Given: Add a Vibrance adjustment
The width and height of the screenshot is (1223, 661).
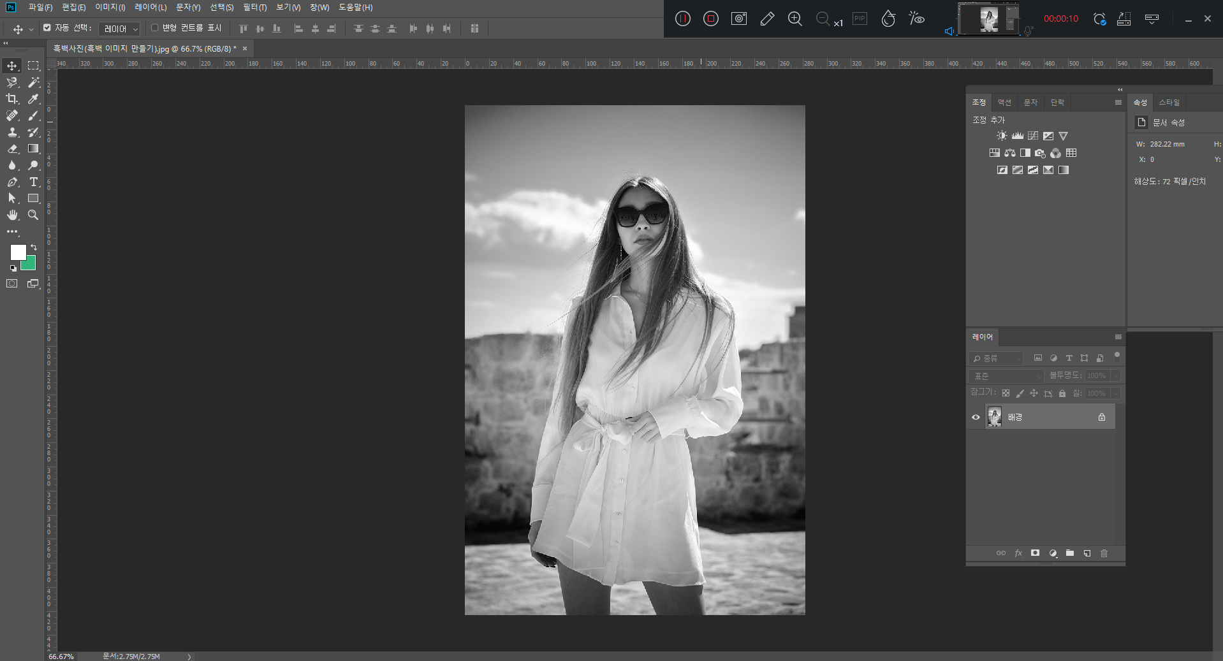Looking at the screenshot, I should click(x=1063, y=136).
